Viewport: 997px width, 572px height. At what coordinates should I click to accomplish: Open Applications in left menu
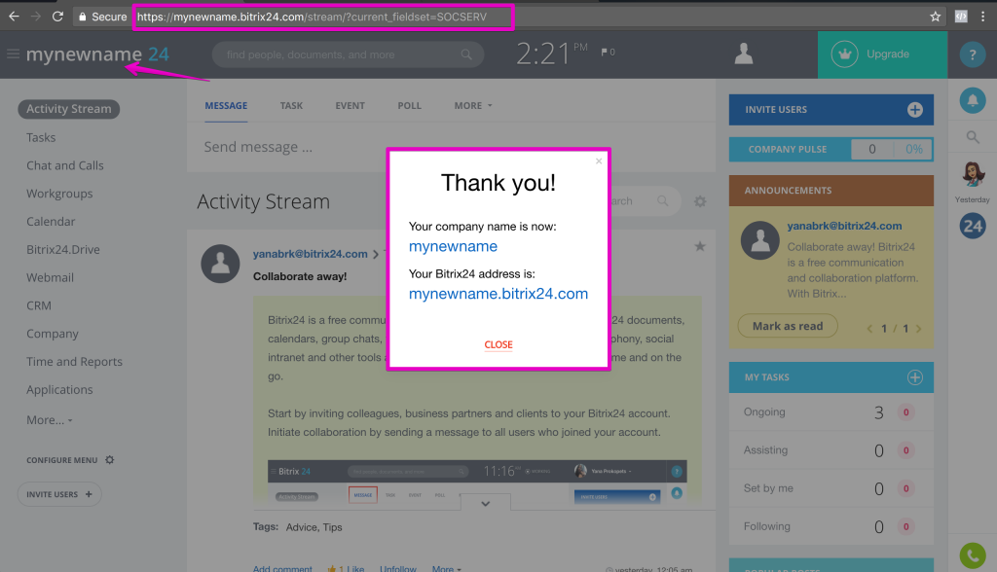59,389
